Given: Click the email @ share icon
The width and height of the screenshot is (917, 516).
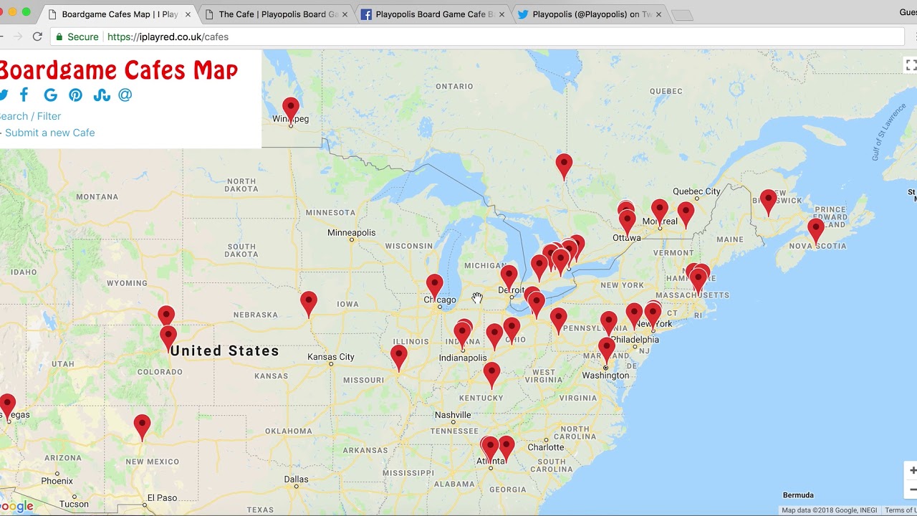Looking at the screenshot, I should click(x=125, y=95).
